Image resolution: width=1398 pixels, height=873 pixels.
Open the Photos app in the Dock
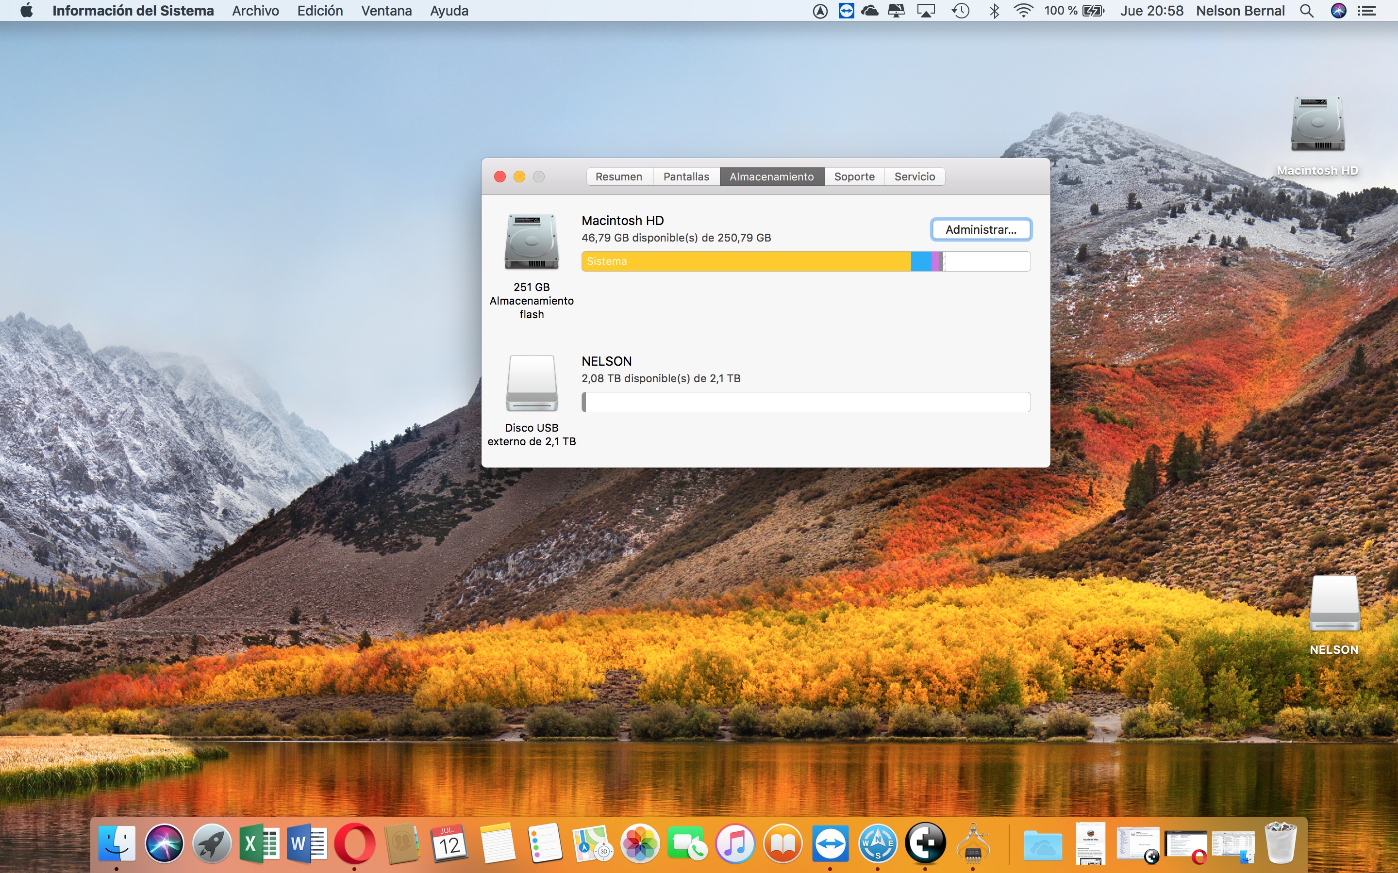pyautogui.click(x=639, y=843)
